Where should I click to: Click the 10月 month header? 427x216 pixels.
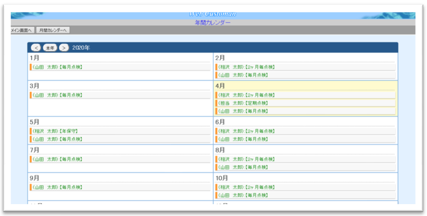click(x=221, y=178)
